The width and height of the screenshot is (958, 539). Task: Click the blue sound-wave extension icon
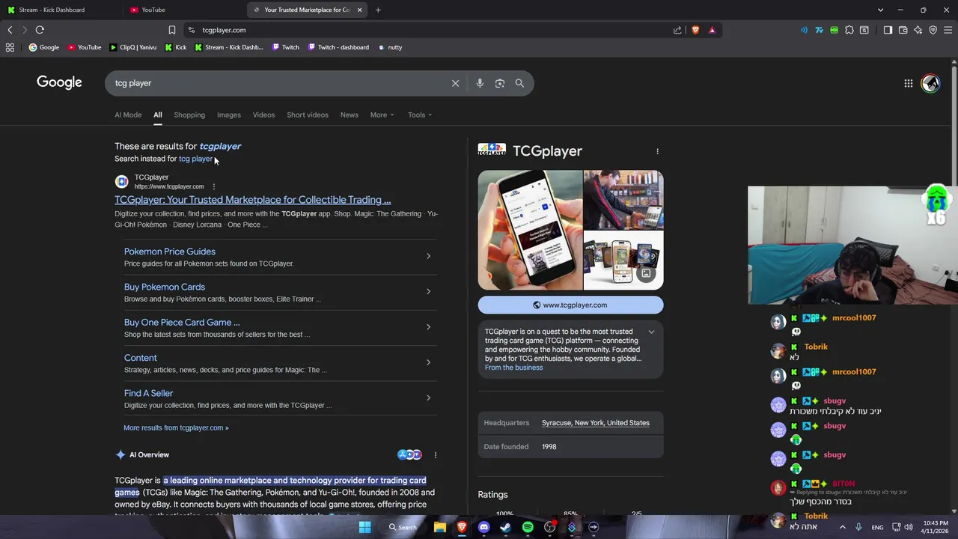click(x=804, y=30)
